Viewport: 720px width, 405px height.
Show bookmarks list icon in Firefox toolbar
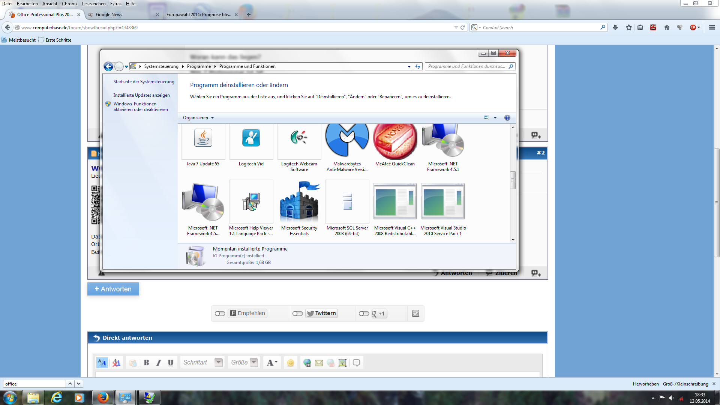pyautogui.click(x=640, y=27)
